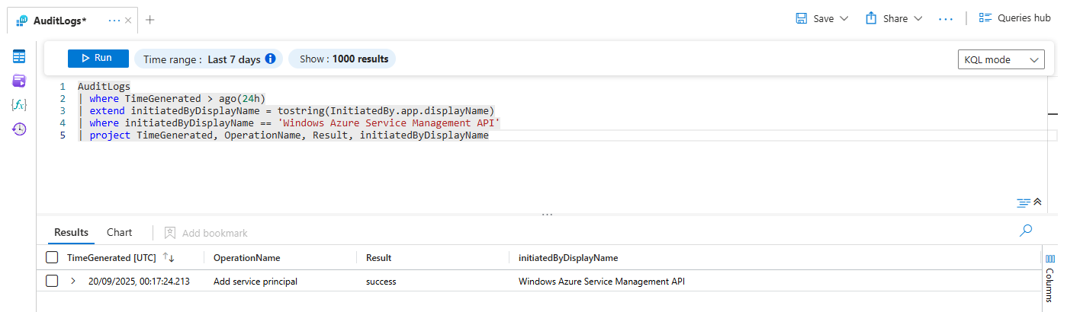Screen dimensions: 1067x312
Task: Expand the Save dropdown menu
Action: (x=844, y=19)
